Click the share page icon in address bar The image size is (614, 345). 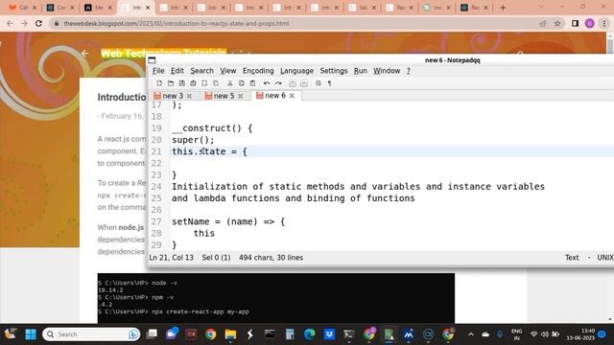point(543,23)
